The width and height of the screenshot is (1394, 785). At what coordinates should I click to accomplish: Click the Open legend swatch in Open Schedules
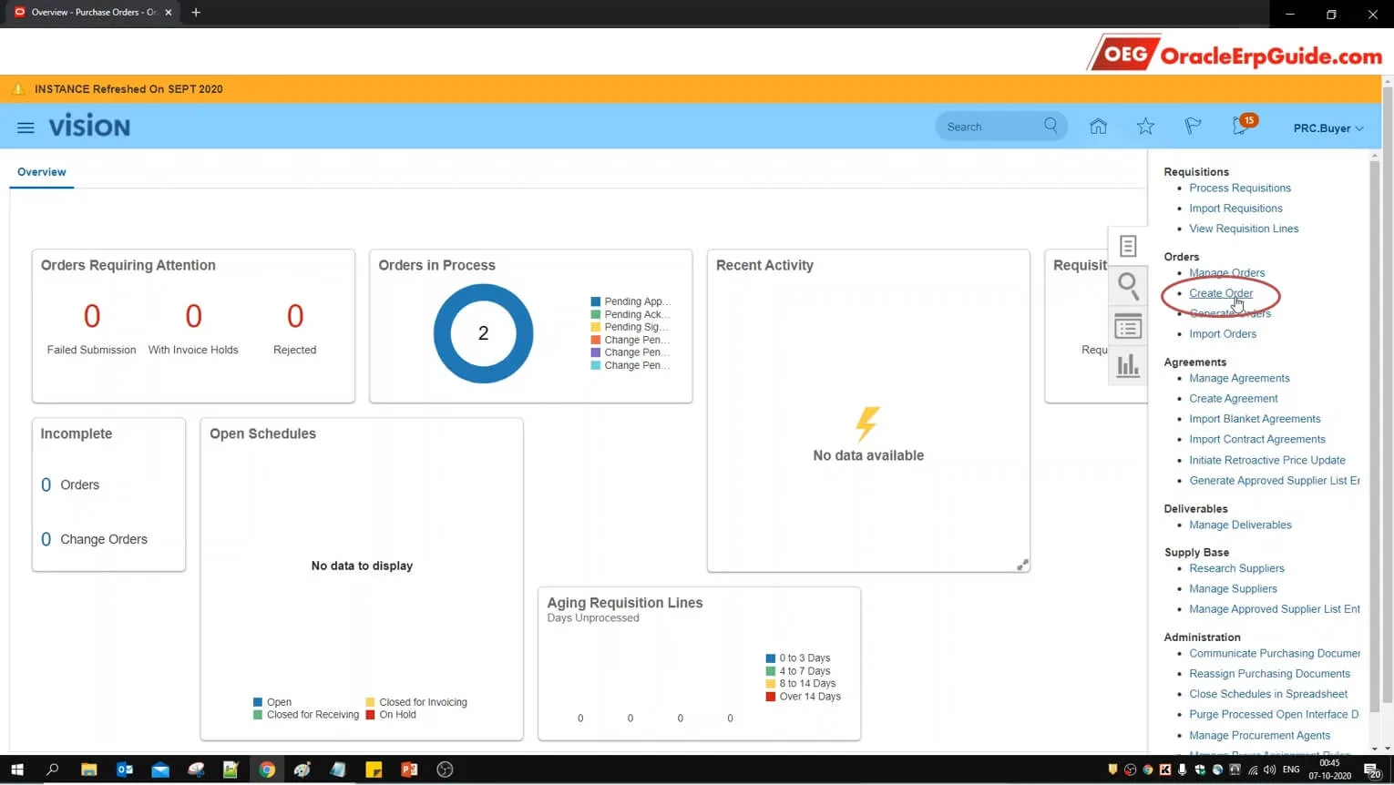[258, 702]
